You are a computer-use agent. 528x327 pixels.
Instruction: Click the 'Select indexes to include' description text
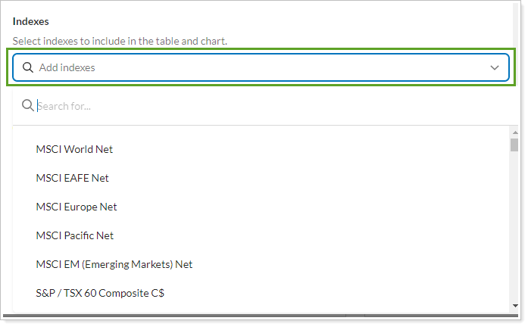[x=120, y=41]
